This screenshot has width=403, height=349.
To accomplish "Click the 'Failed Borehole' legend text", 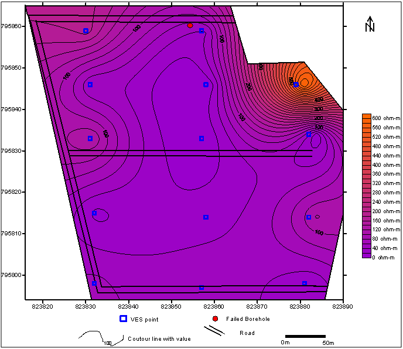I will point(244,319).
